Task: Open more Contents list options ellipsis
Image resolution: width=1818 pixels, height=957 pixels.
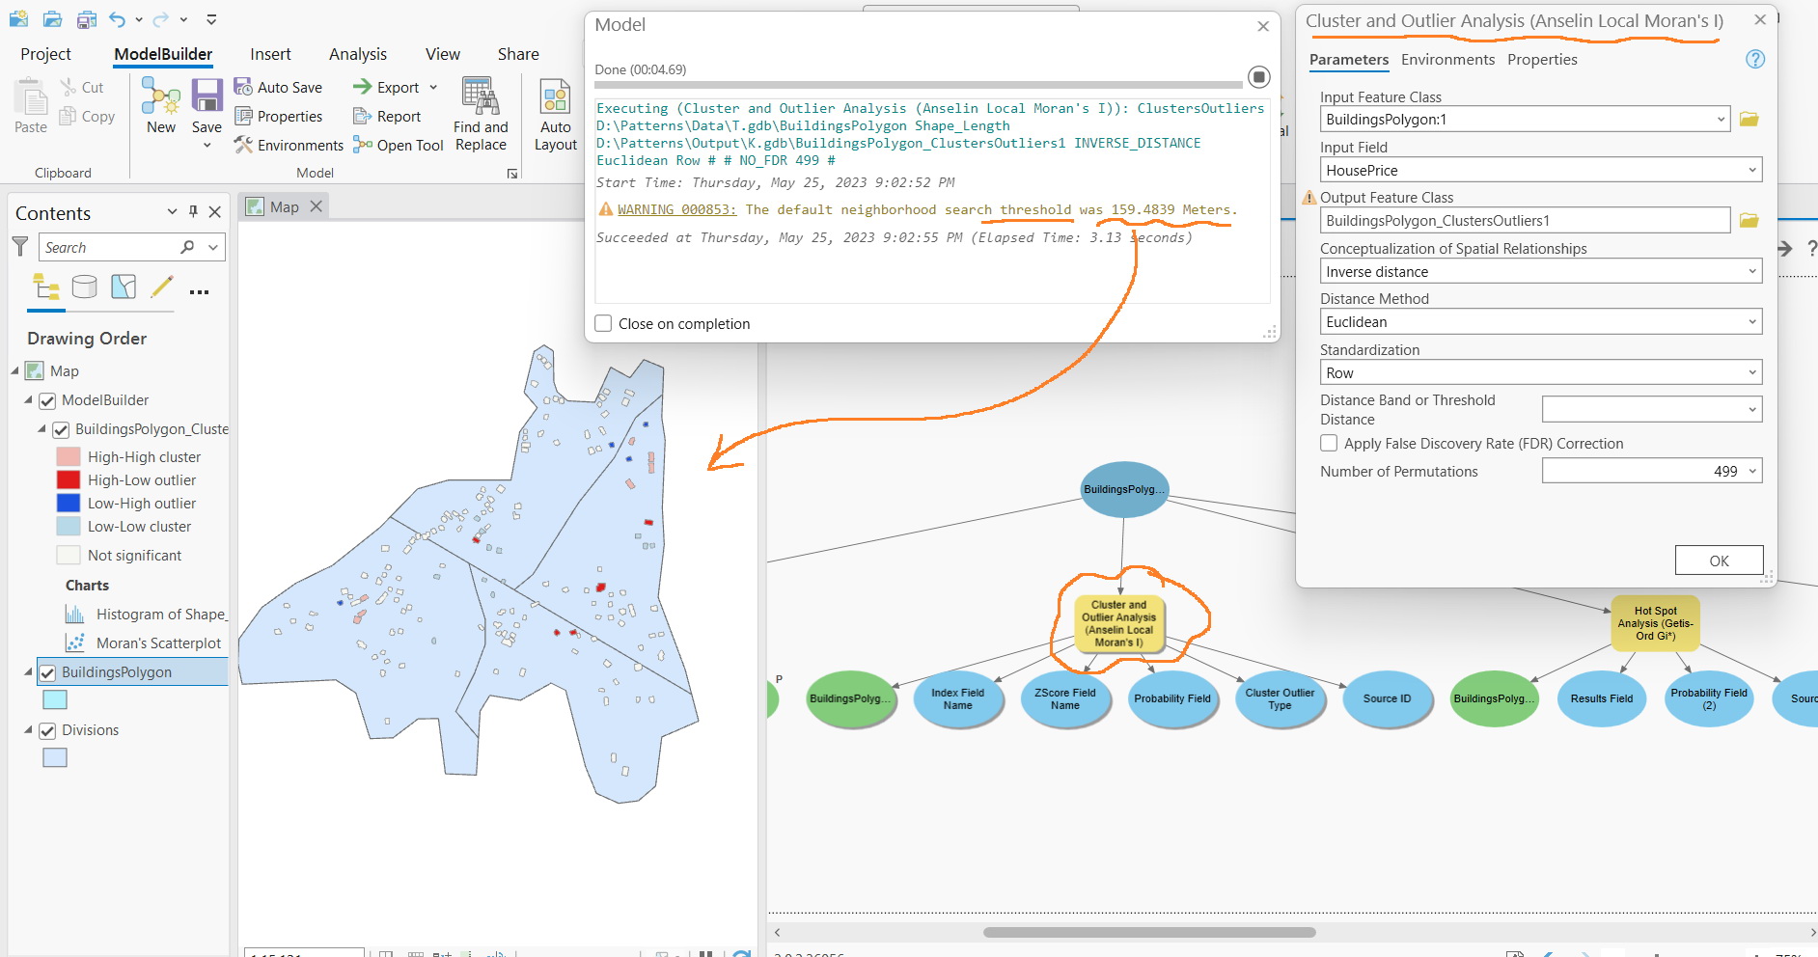Action: coord(200,291)
